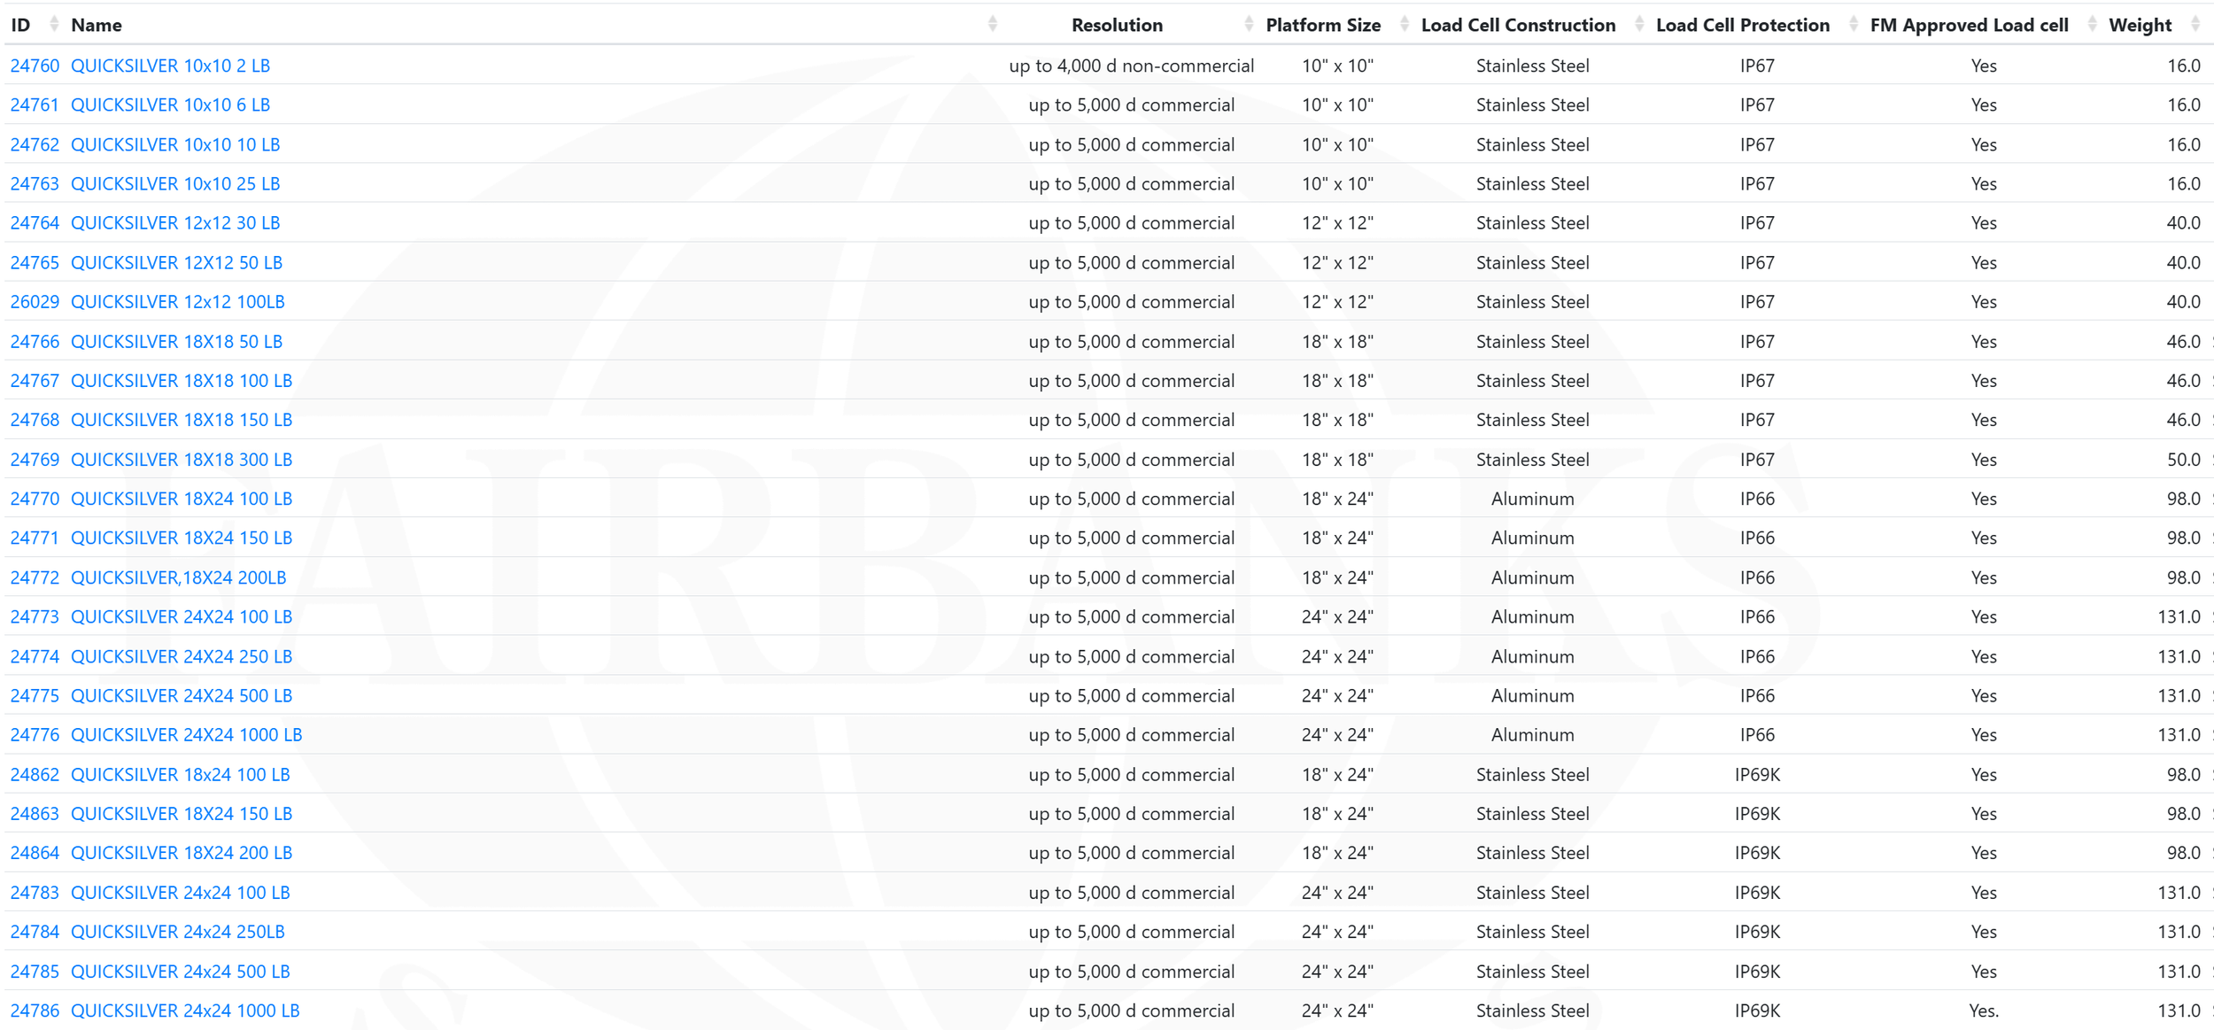Open product ID 24862 link
The image size is (2214, 1030).
point(35,774)
